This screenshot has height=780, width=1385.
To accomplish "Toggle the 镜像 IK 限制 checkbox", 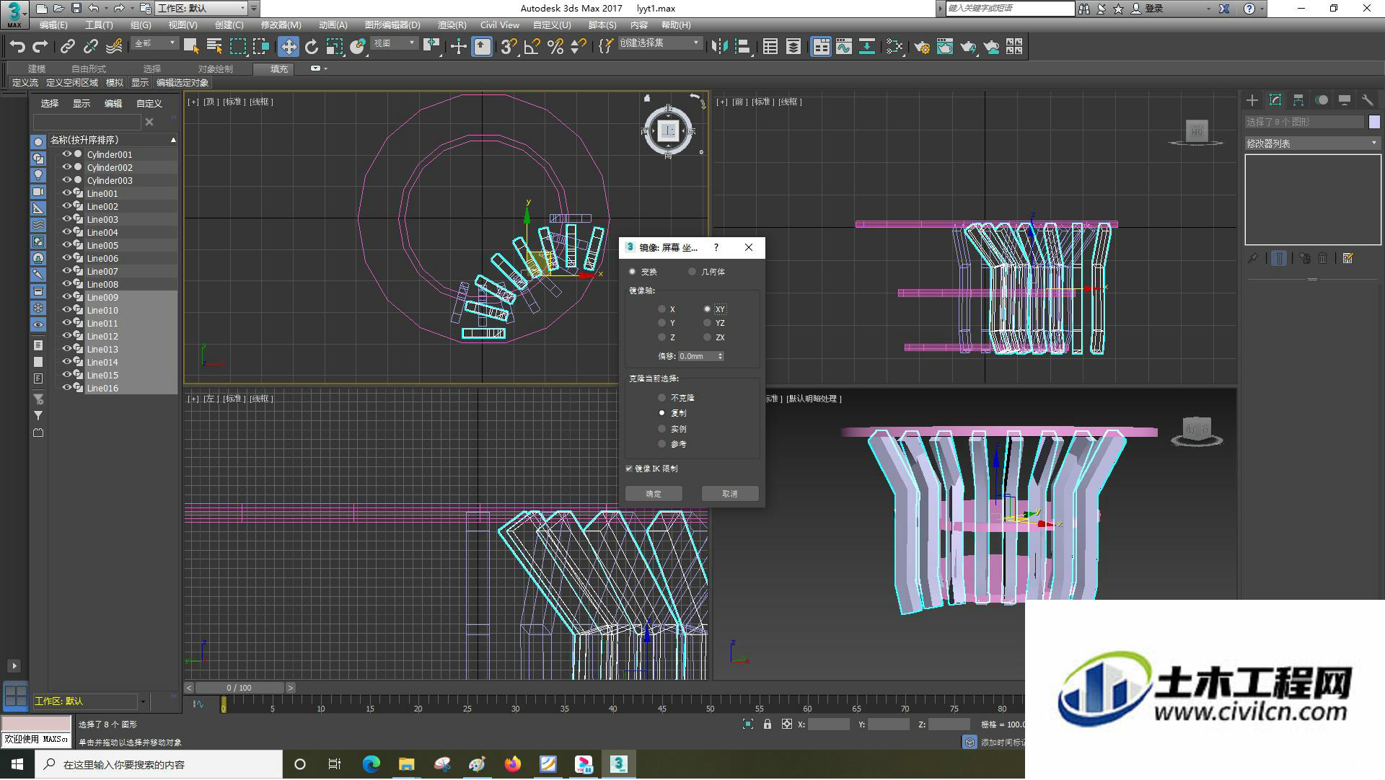I will (629, 469).
